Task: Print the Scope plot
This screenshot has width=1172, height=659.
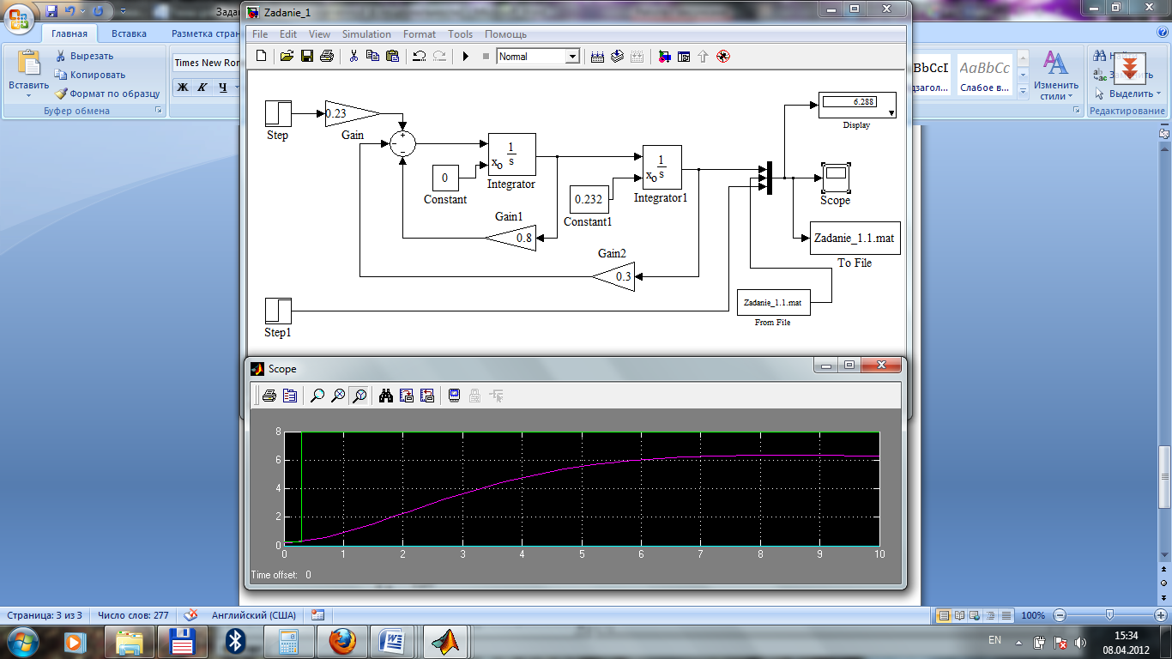Action: (269, 396)
